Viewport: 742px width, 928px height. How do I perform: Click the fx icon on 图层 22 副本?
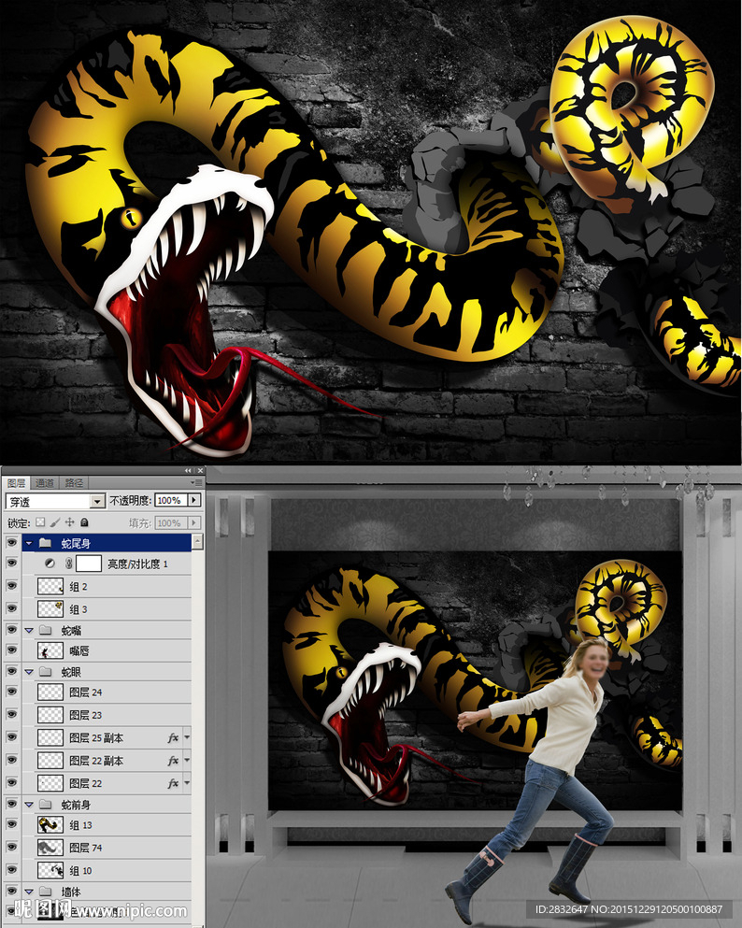(174, 760)
